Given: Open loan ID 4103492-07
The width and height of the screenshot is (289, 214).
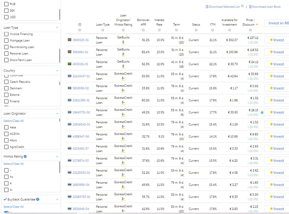Looking at the screenshot, I should pos(81,148).
